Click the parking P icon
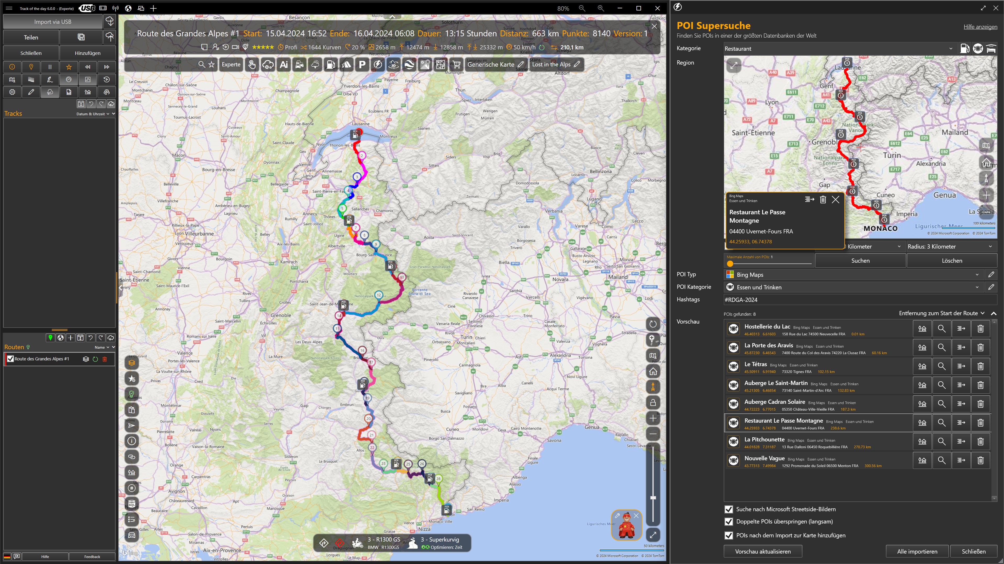1004x564 pixels. tap(362, 65)
